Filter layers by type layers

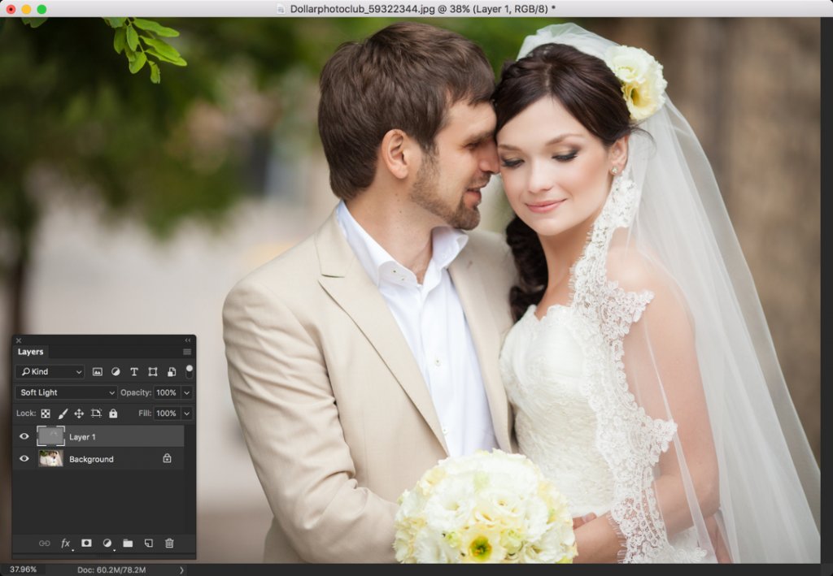(x=134, y=371)
